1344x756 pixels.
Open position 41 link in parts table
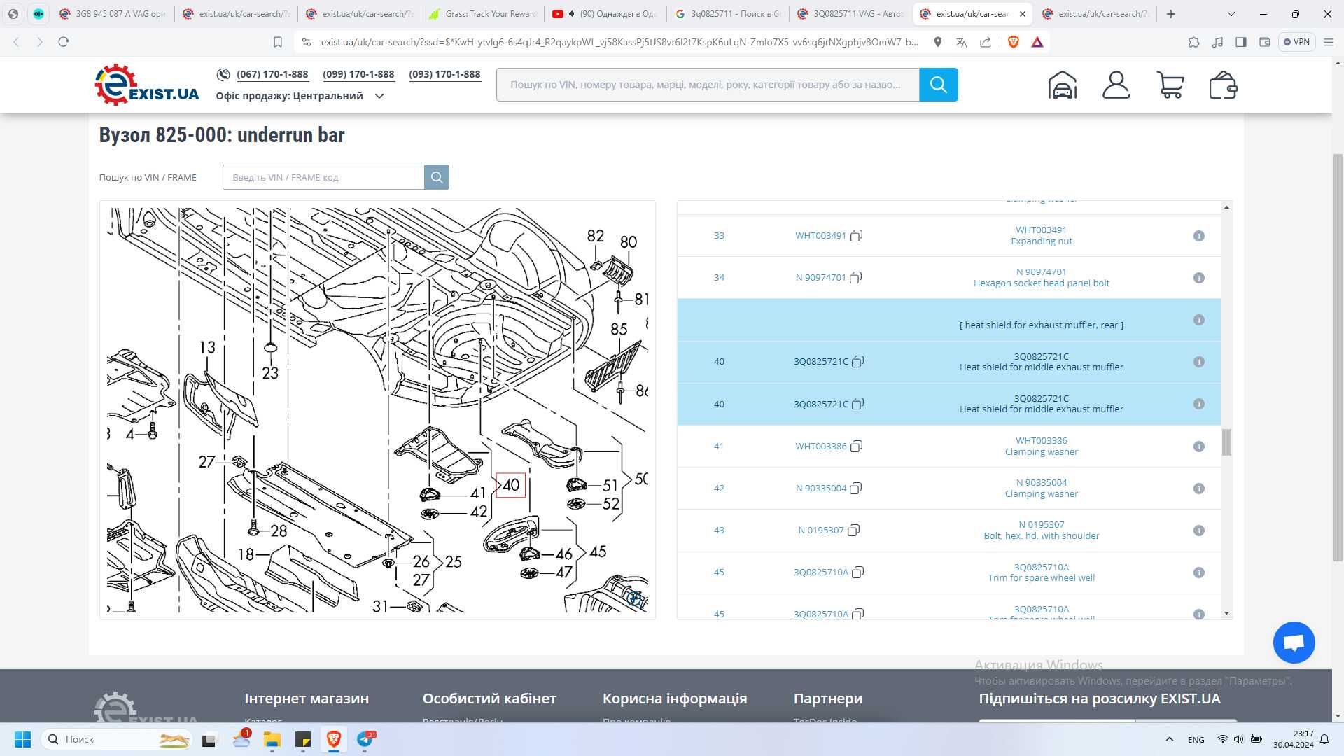click(719, 447)
